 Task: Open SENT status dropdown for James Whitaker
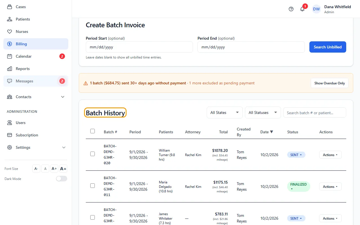tap(296, 218)
